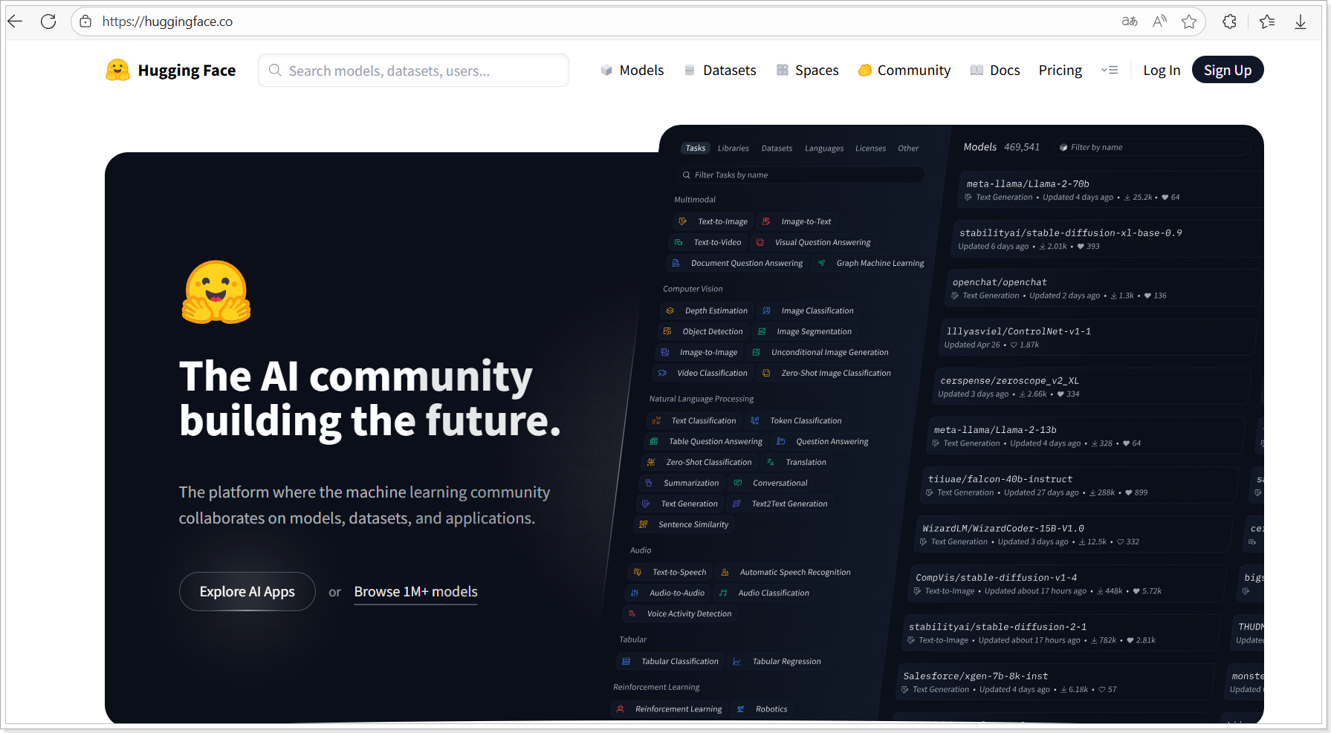The width and height of the screenshot is (1331, 733).
Task: Click the Tabular Classification task icon
Action: [x=626, y=661]
